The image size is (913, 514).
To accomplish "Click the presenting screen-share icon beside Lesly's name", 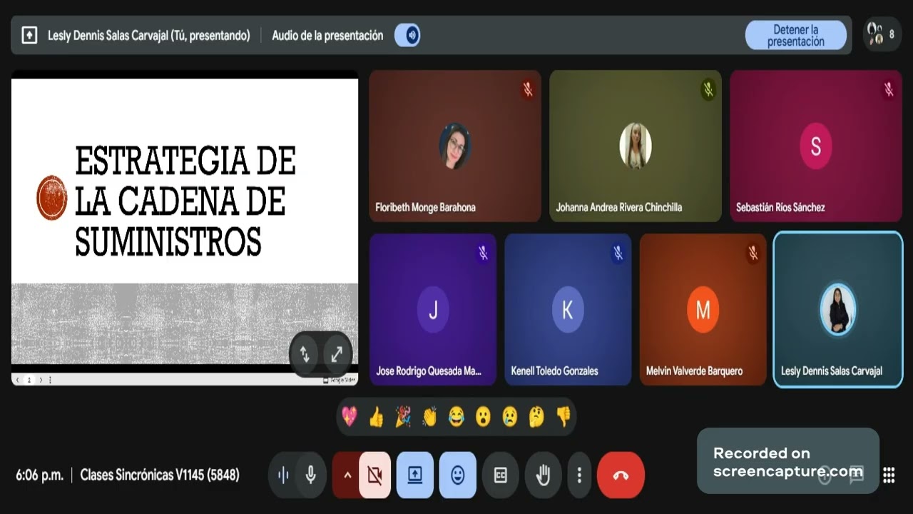I will click(x=29, y=35).
